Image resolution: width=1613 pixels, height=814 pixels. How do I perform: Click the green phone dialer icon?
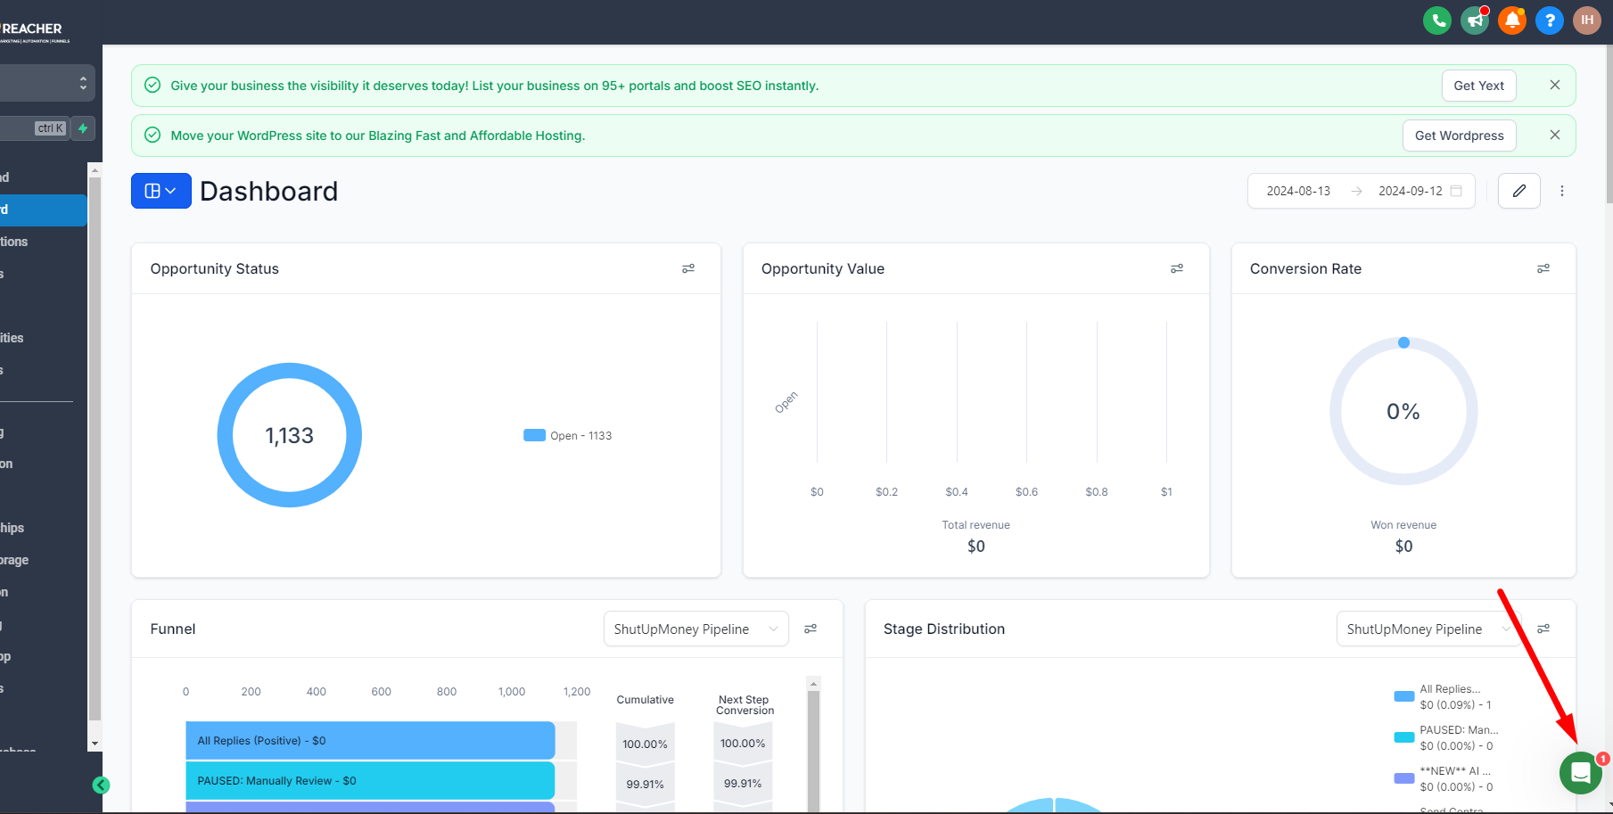click(x=1437, y=20)
